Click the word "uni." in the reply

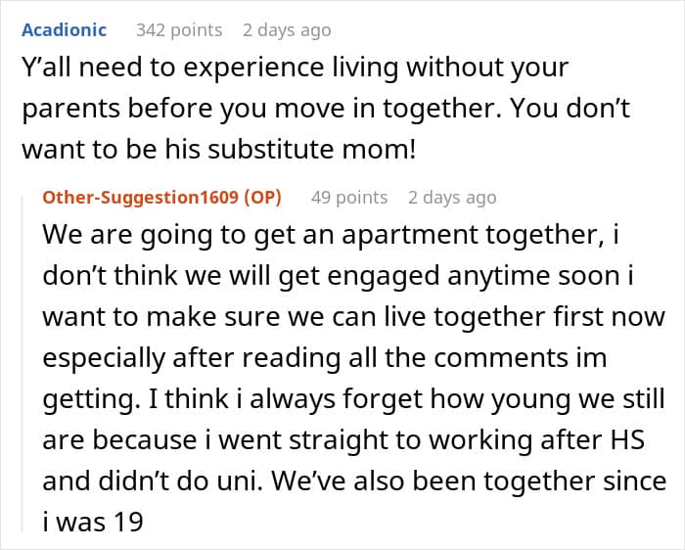click(249, 481)
